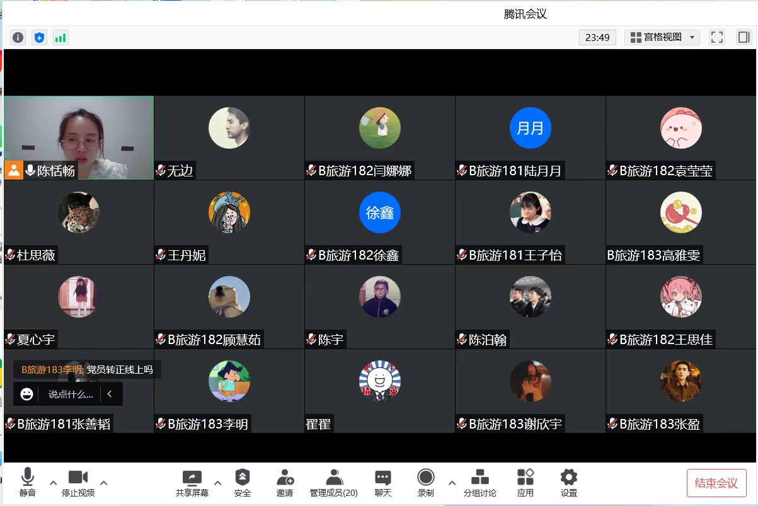
Task: Click the red 结束会议 button
Action: coord(716,483)
